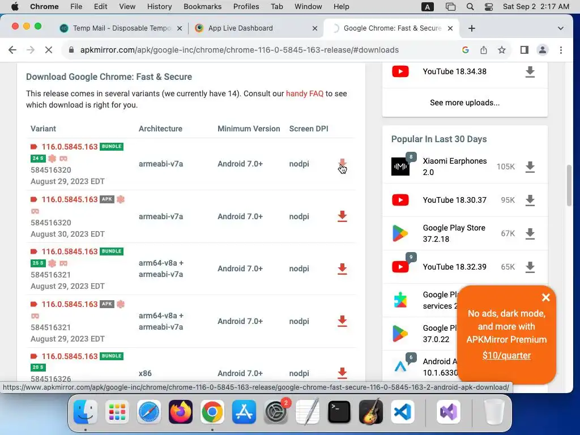Open Terminal from the Dock
Image resolution: width=580 pixels, height=435 pixels.
339,412
